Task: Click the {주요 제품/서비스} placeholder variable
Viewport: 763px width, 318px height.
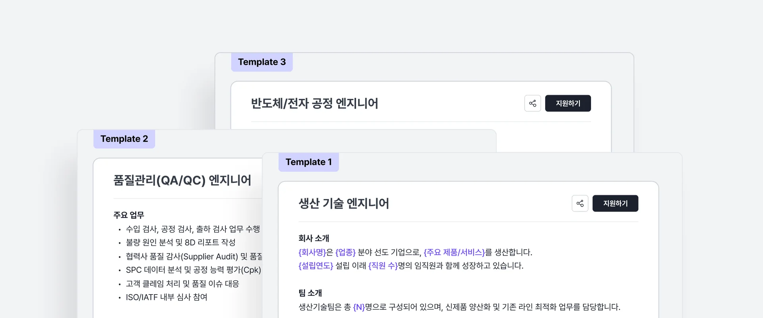Action: (454, 252)
